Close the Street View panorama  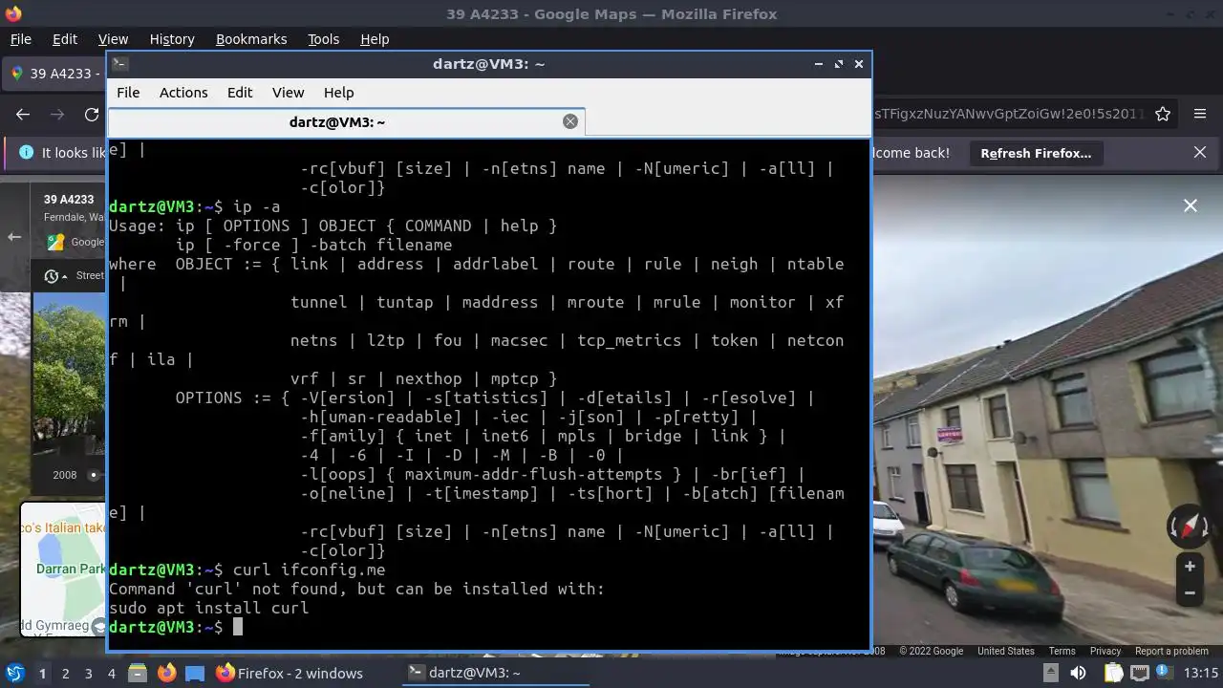1191,205
